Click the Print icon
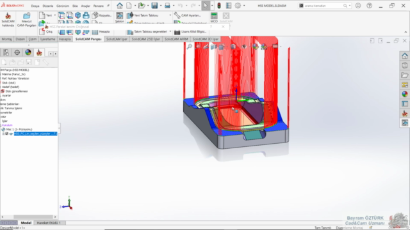Viewport: 410px width, 230px height. (x=167, y=6)
